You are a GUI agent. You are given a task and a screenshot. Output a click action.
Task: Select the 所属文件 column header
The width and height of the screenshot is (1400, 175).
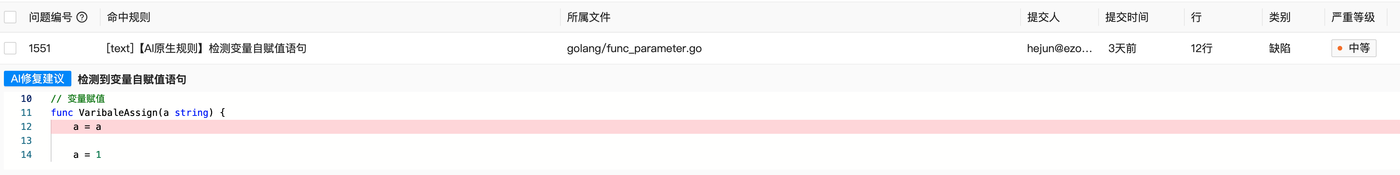[x=588, y=17]
